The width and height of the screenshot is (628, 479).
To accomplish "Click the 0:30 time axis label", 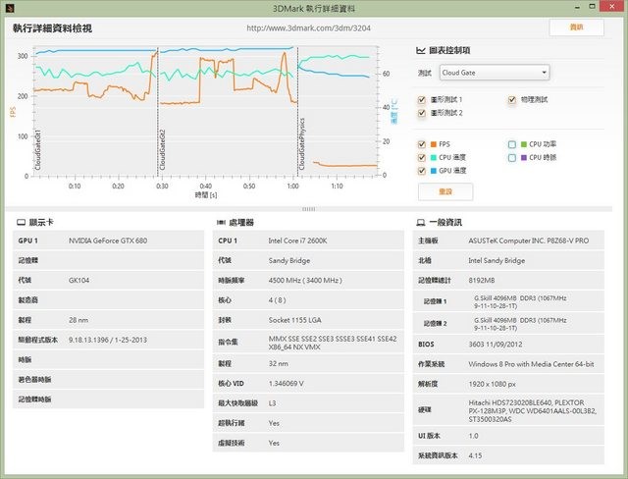I will tap(162, 186).
